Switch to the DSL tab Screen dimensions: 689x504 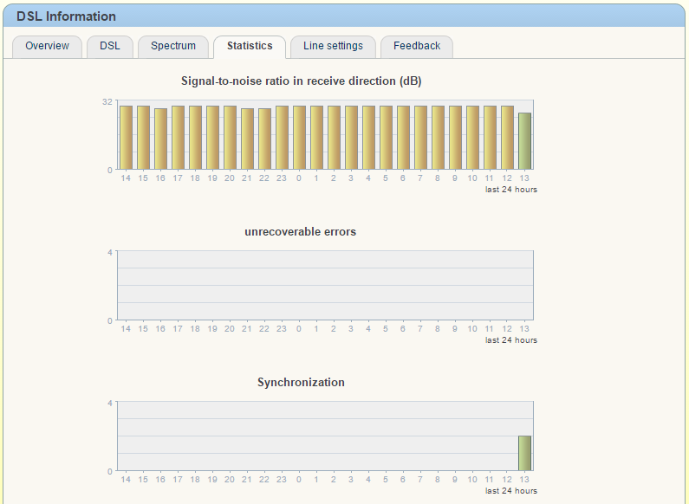tap(109, 47)
